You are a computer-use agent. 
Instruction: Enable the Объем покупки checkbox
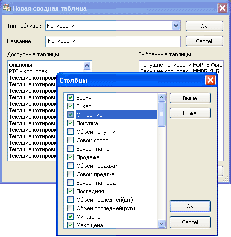70,132
